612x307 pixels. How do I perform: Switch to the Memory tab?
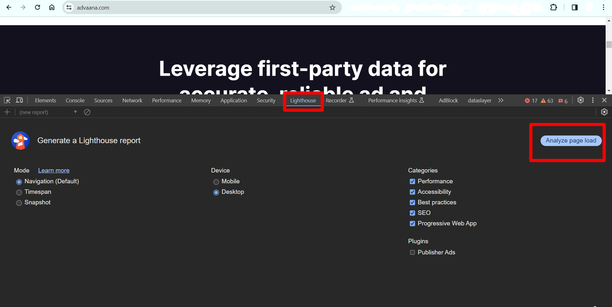pyautogui.click(x=201, y=101)
